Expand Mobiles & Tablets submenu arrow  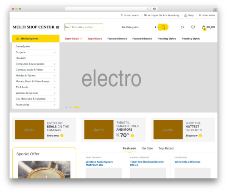54,76
